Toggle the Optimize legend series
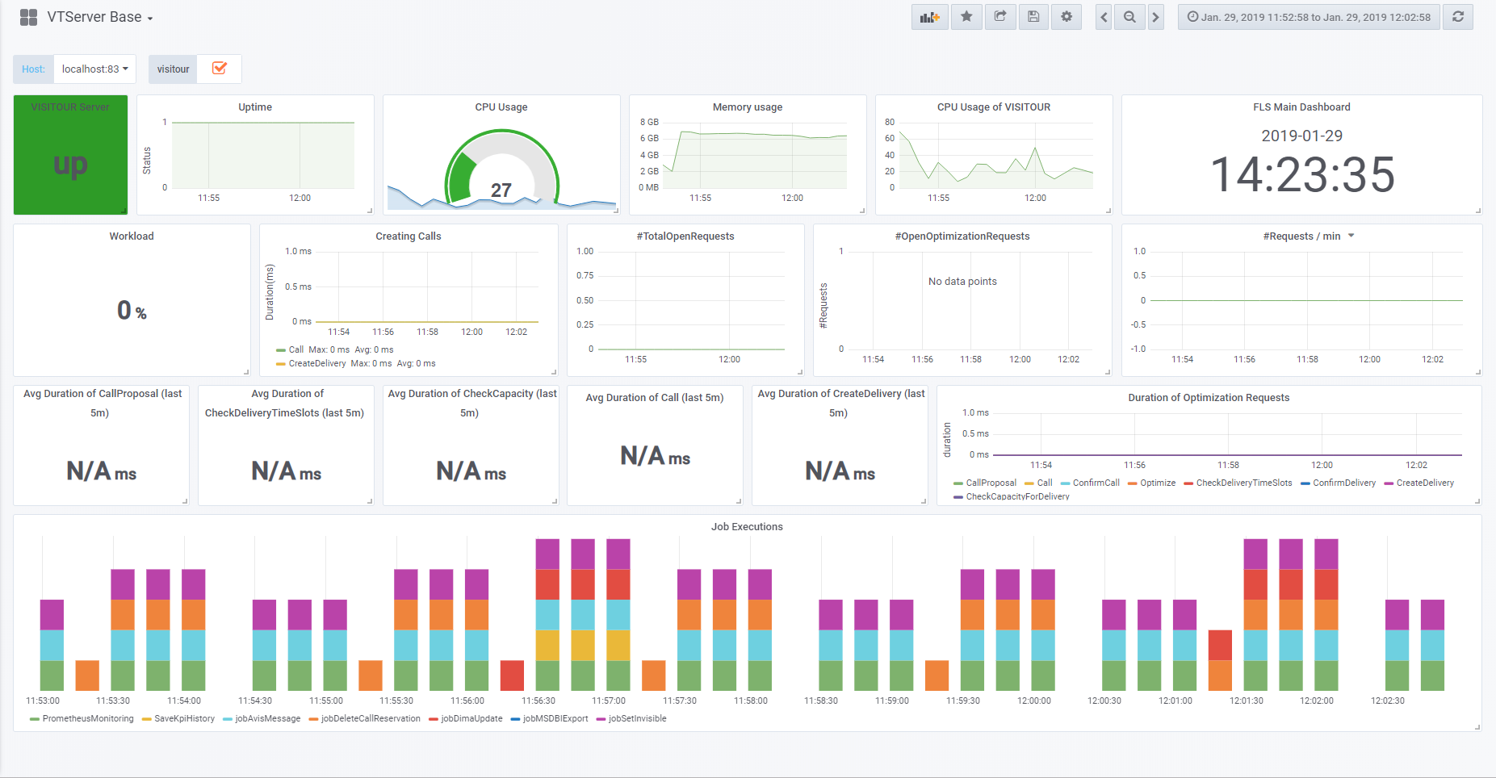 (x=1158, y=483)
